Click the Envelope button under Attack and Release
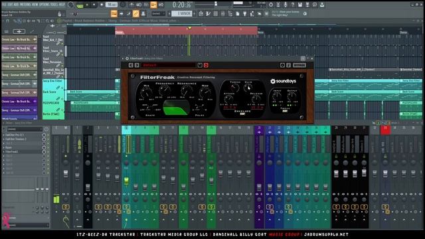425x239 pixels. (242, 114)
